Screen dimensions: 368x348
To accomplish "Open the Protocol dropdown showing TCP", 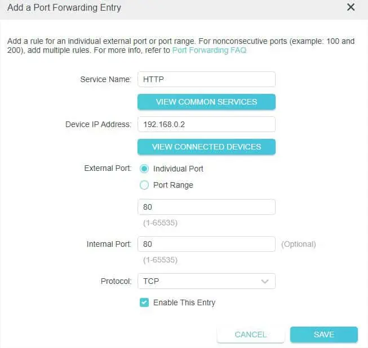I will click(x=206, y=281).
